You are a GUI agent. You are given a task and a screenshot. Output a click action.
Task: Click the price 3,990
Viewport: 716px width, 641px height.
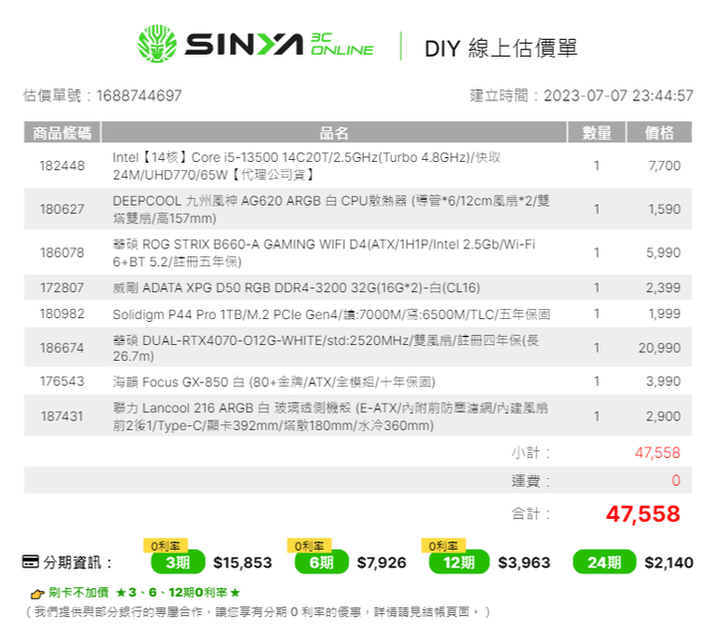coord(663,381)
